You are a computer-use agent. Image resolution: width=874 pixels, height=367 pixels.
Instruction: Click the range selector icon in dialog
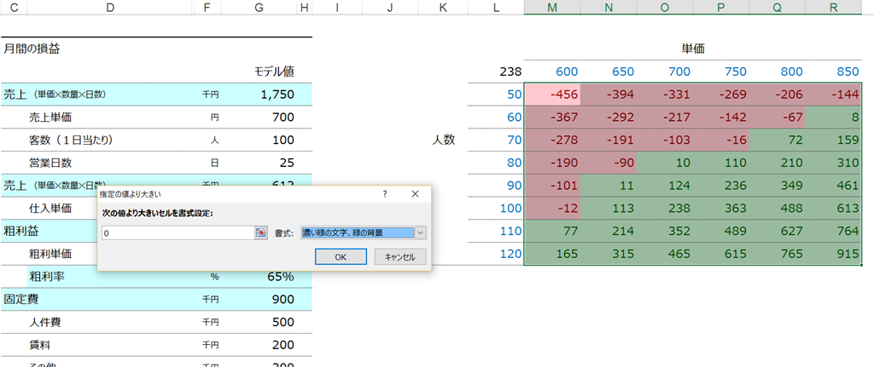coord(260,233)
